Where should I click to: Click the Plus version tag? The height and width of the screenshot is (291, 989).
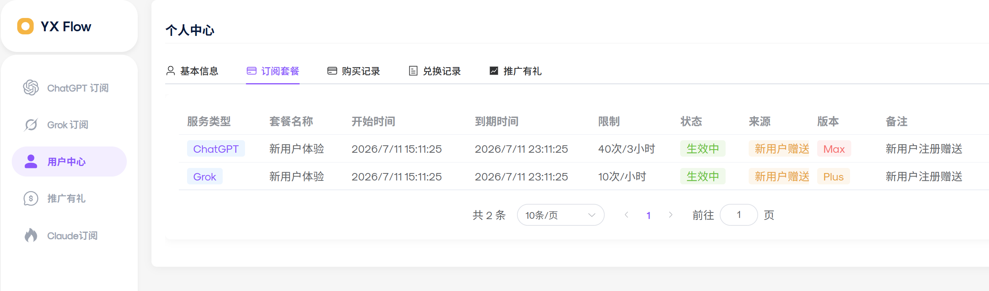pyautogui.click(x=833, y=177)
